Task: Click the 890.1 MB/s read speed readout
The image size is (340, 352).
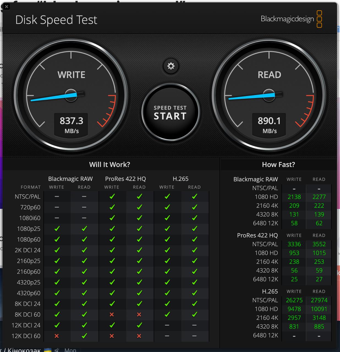Action: 269,125
